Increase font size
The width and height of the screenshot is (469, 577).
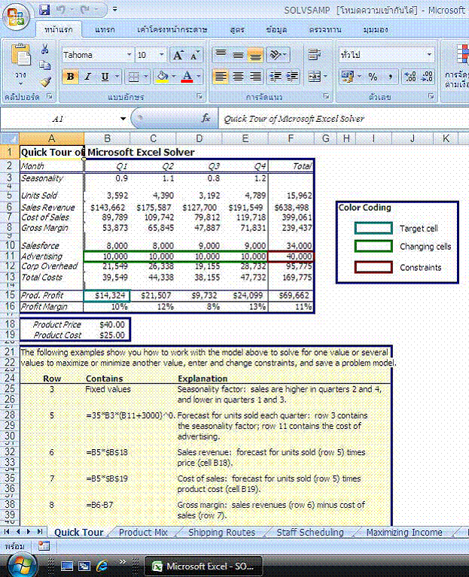[x=178, y=55]
